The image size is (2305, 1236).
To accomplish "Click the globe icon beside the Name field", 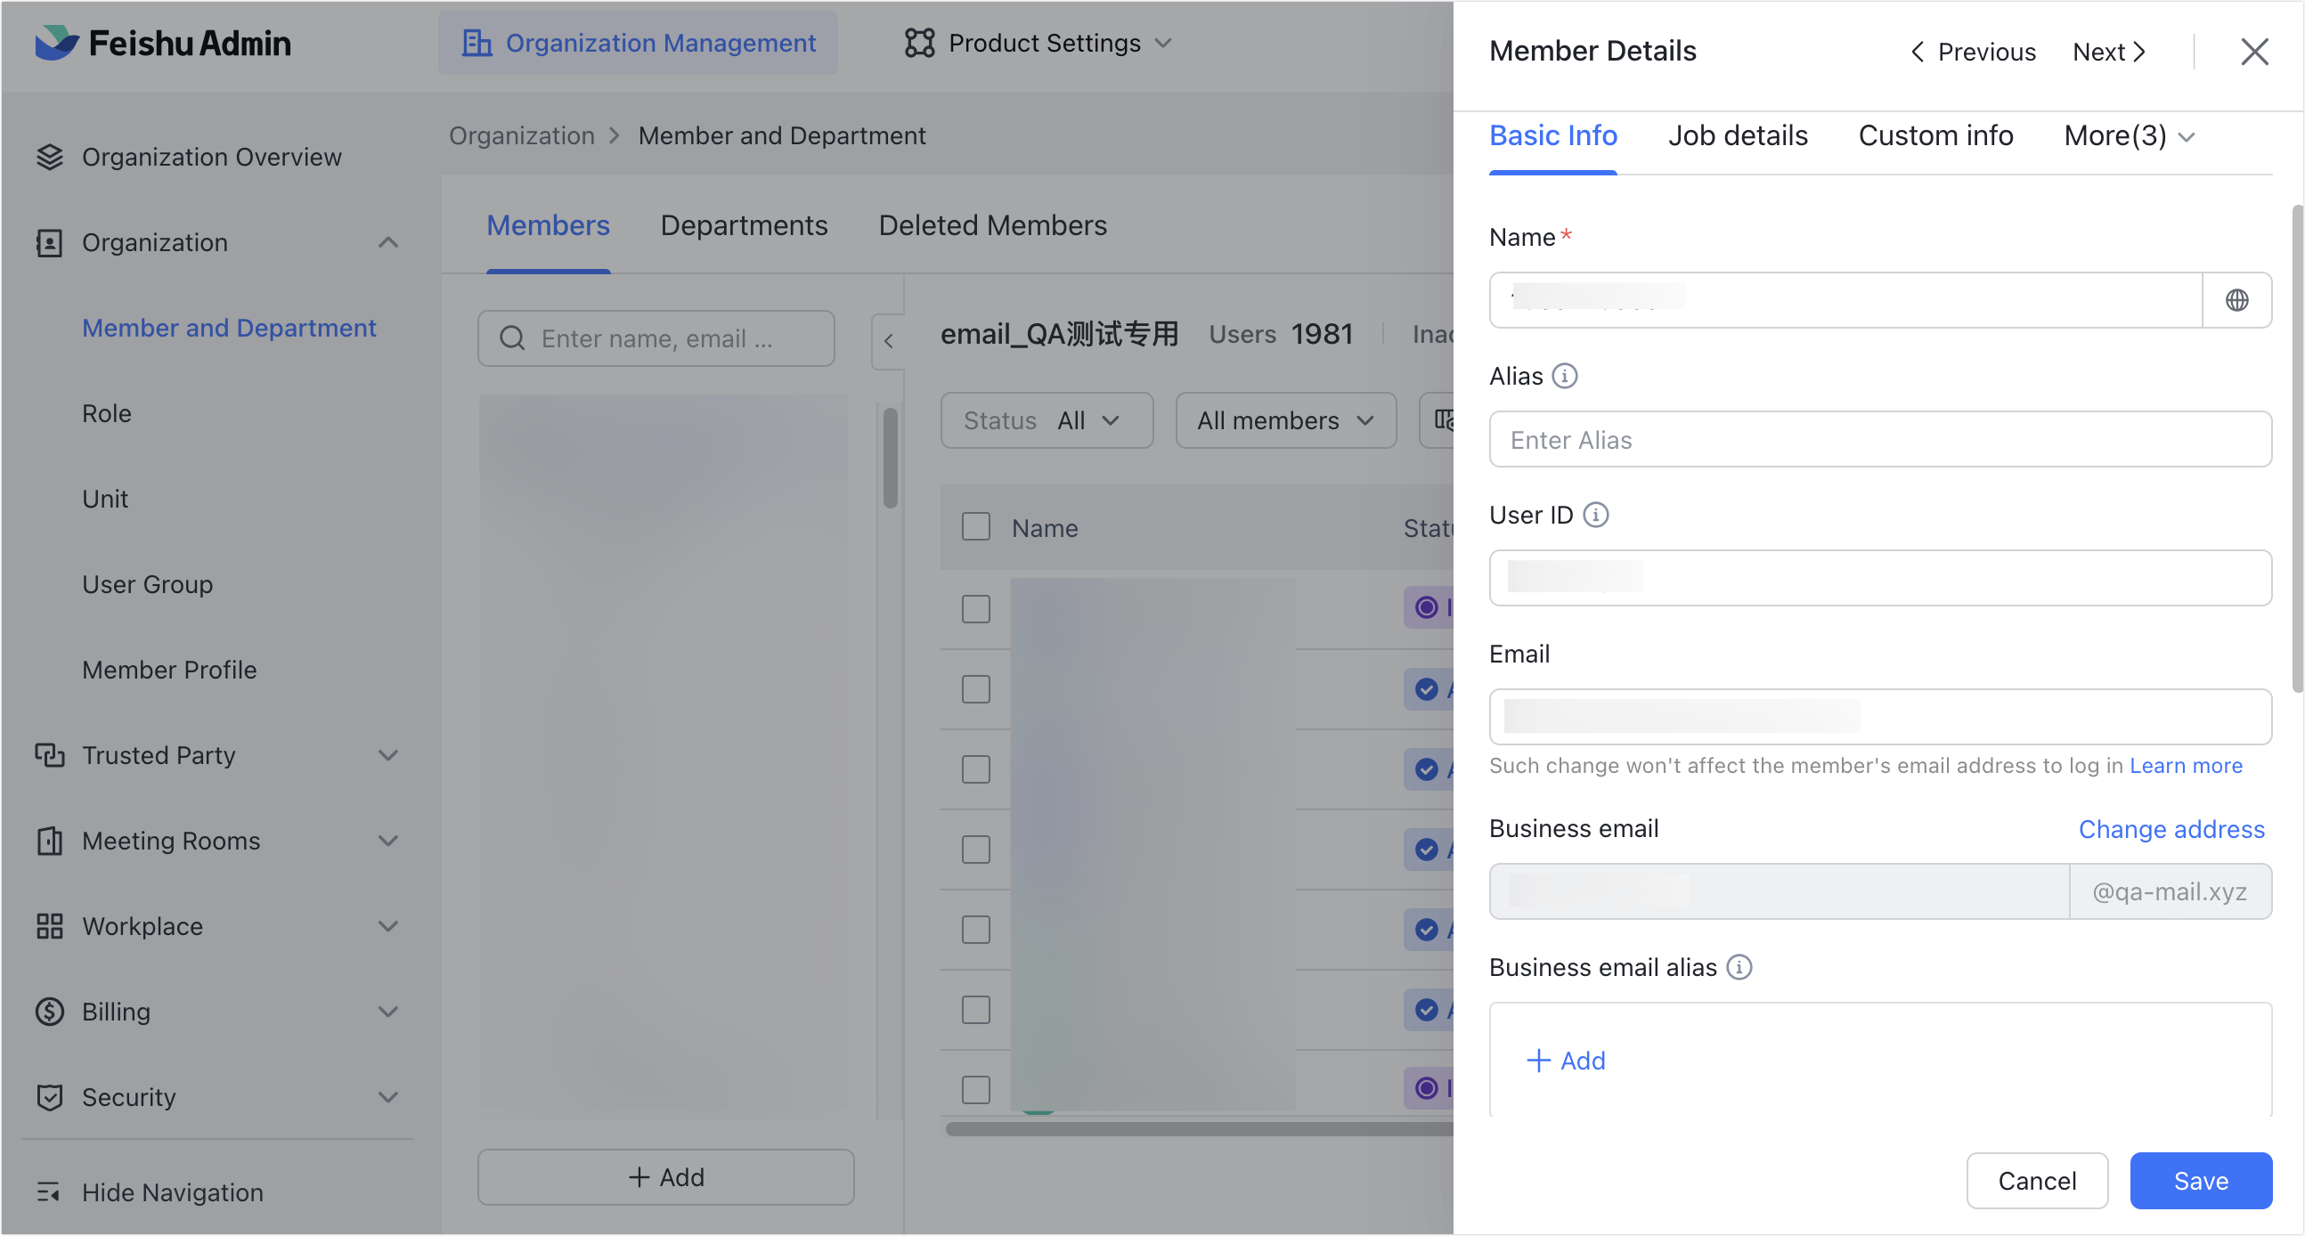I will [2236, 299].
